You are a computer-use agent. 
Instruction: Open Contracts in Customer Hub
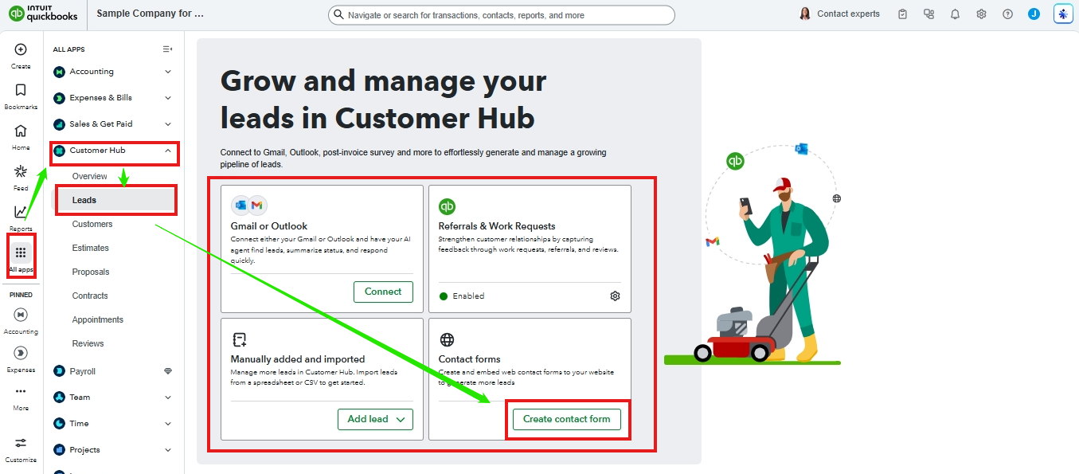pos(90,296)
